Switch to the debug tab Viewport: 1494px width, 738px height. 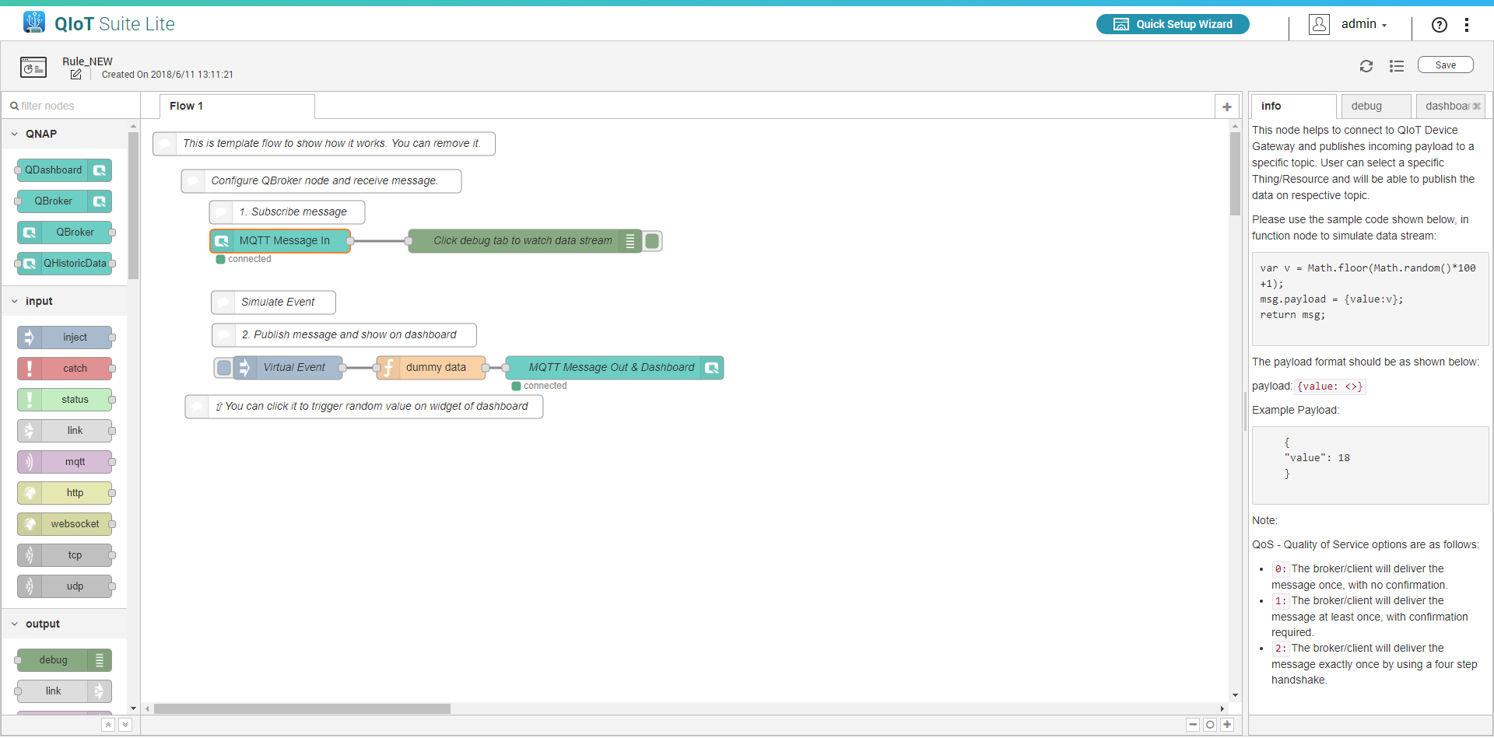1366,106
